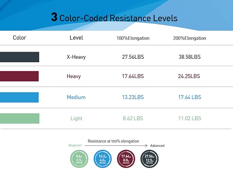The width and height of the screenshot is (233, 175).
Task: Click the green 8.6 lbs resistance circle
Action: [x=79, y=159]
